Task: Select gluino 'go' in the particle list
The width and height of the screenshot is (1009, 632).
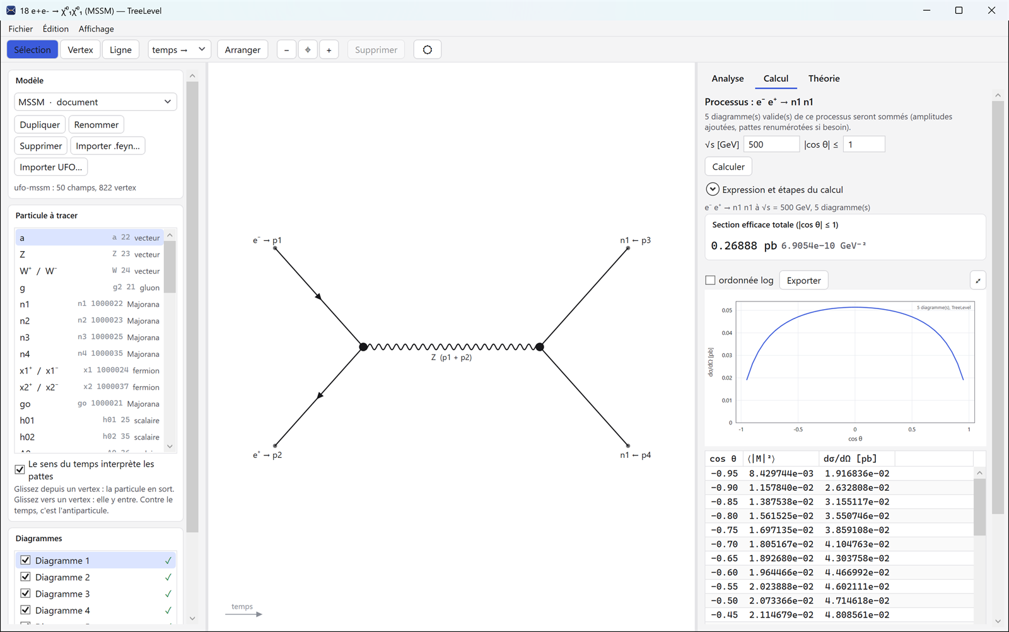Action: [90, 404]
